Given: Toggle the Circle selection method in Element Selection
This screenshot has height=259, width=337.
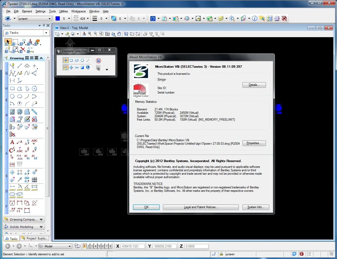Looking at the screenshot, I should (82, 60).
